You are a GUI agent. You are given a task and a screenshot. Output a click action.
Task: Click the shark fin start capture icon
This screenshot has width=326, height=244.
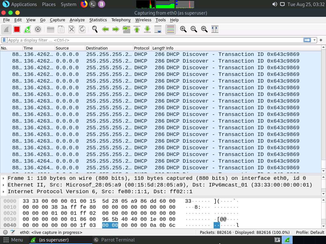coord(6,29)
